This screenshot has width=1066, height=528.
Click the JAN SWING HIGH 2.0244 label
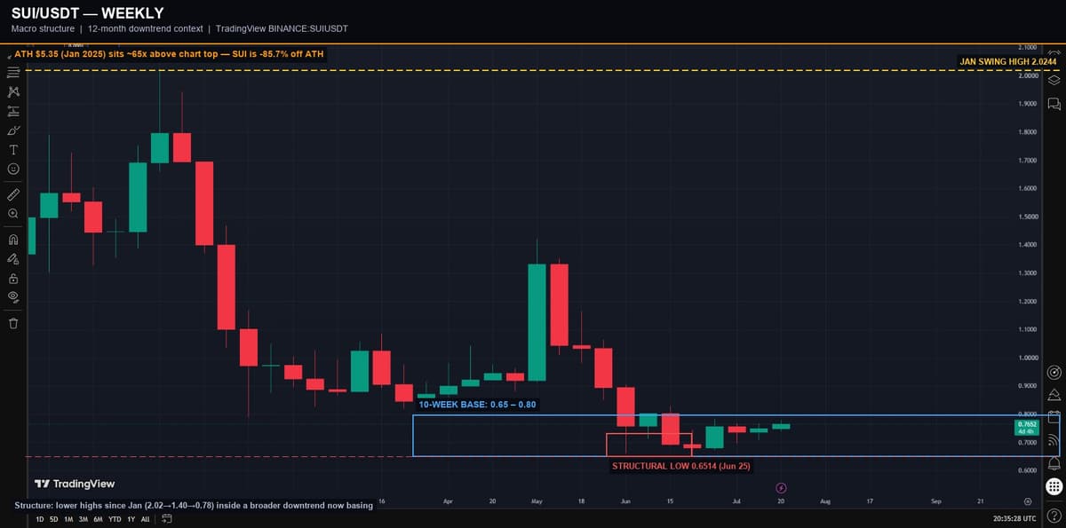pyautogui.click(x=1008, y=61)
